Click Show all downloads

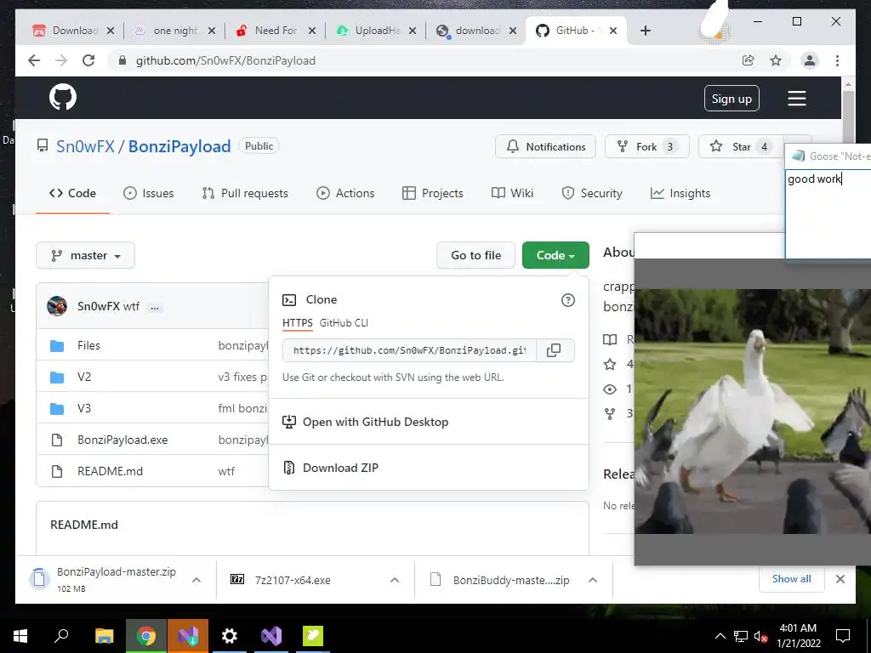(x=792, y=579)
